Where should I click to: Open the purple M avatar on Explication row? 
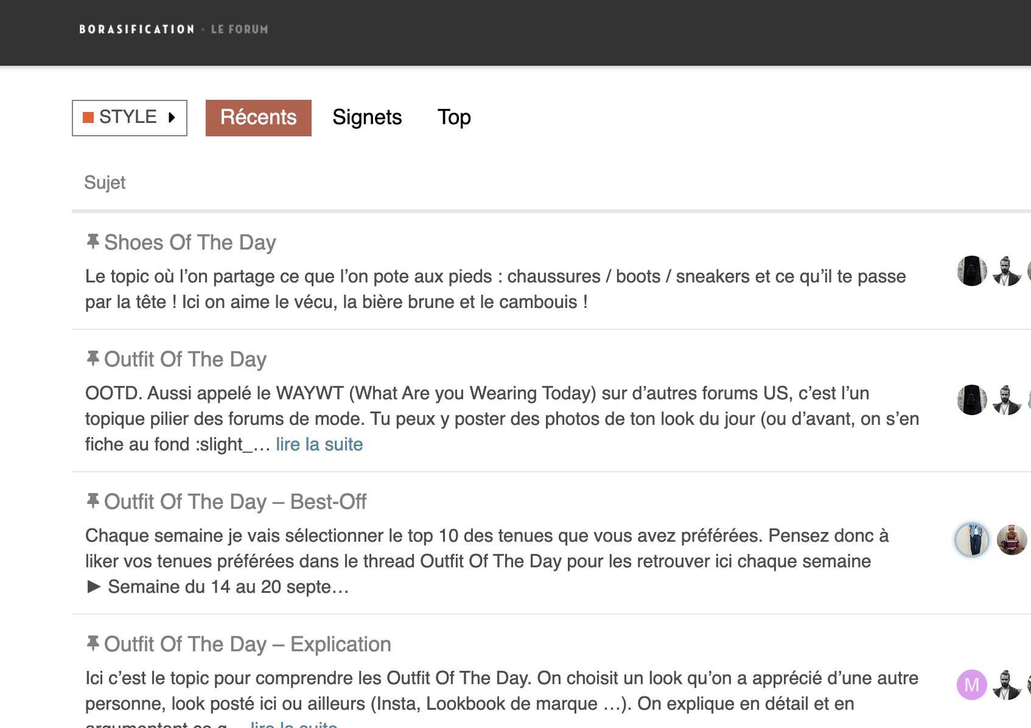972,685
